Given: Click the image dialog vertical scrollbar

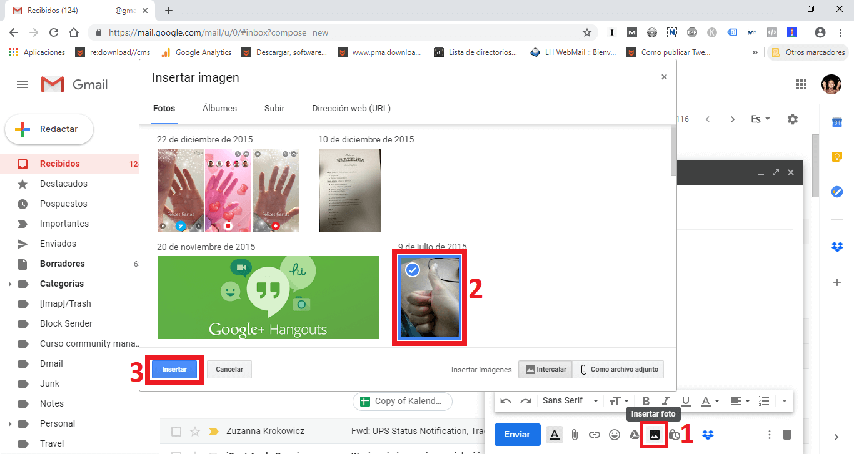Looking at the screenshot, I should 673,150.
